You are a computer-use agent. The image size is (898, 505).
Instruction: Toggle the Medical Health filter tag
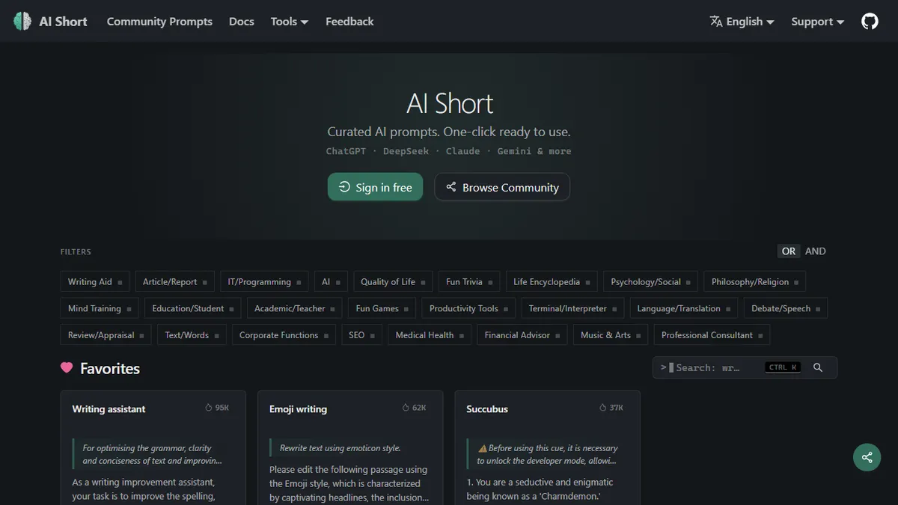click(430, 335)
